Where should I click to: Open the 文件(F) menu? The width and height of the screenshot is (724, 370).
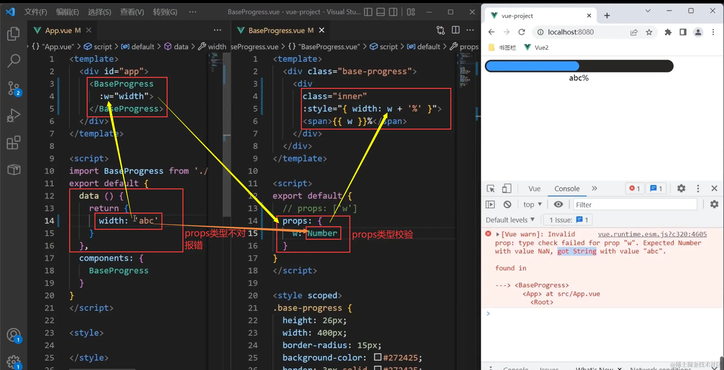pos(36,12)
